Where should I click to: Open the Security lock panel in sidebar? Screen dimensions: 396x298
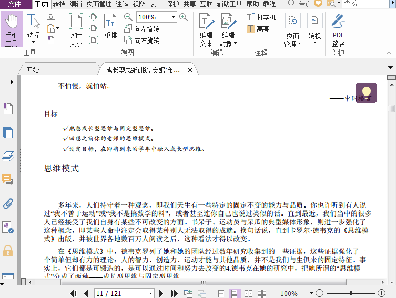click(8, 251)
